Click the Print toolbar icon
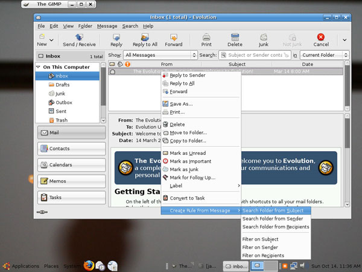This screenshot has width=362, height=272. [x=206, y=37]
